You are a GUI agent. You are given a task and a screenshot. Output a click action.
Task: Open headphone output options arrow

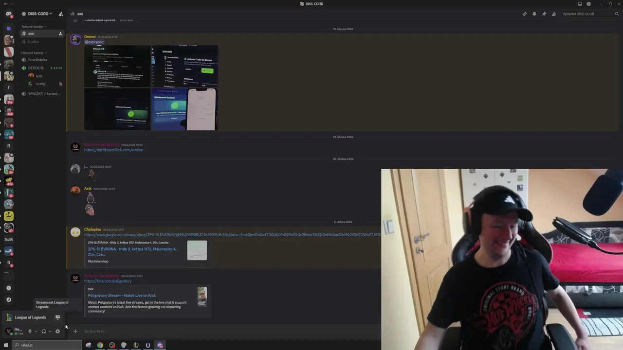tap(50, 331)
